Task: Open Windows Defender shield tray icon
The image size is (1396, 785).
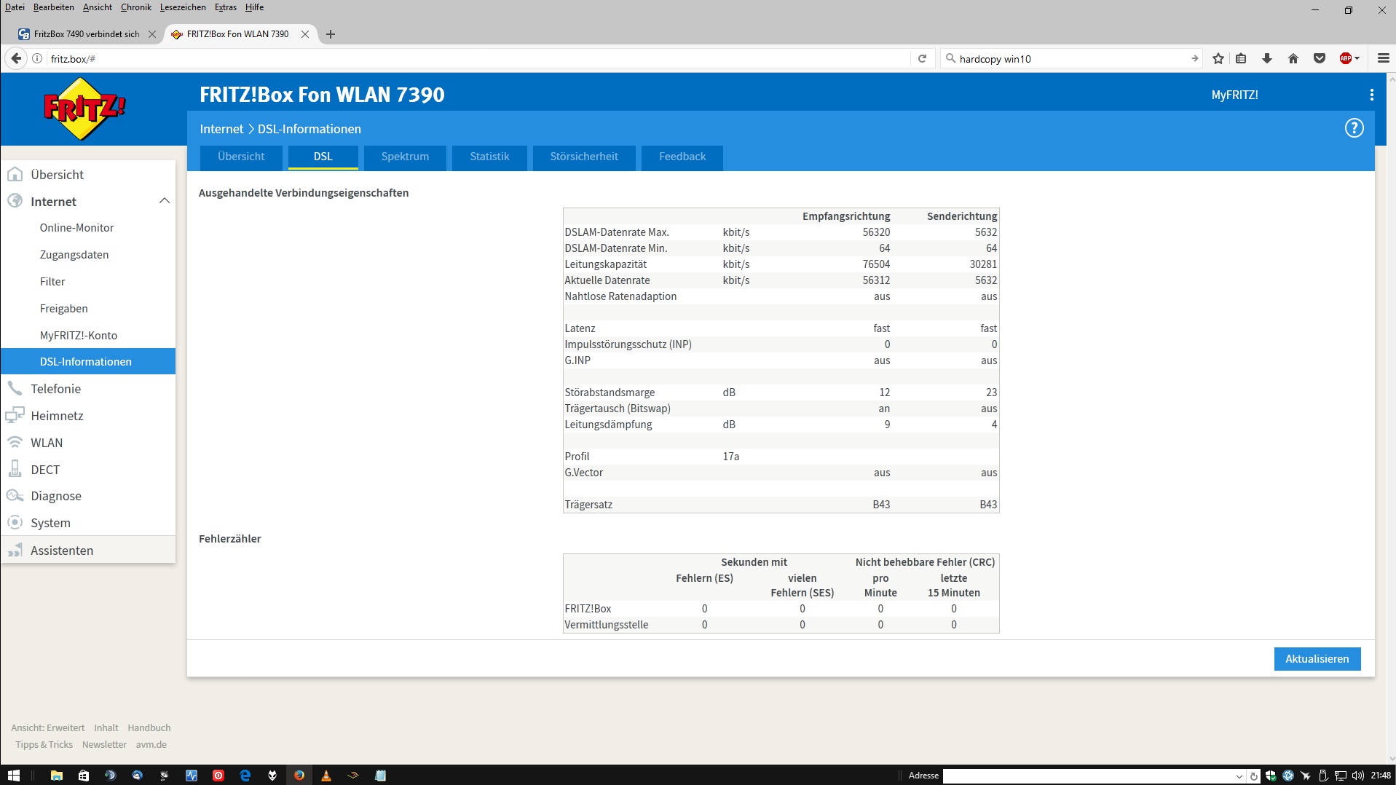Action: pos(1271,776)
